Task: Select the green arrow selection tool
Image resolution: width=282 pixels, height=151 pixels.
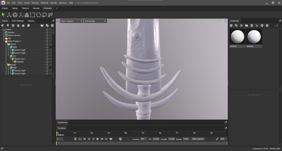Action: coord(3,15)
